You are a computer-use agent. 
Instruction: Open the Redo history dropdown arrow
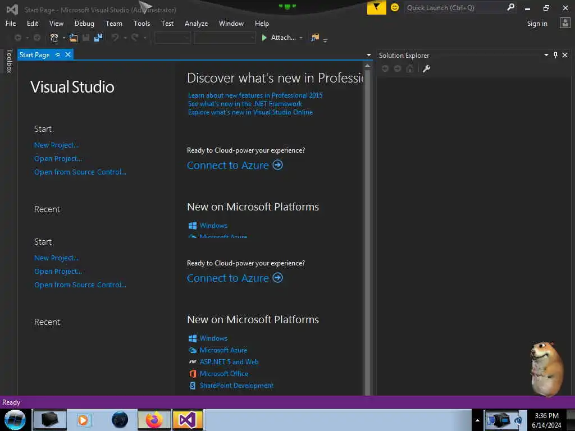pyautogui.click(x=145, y=38)
